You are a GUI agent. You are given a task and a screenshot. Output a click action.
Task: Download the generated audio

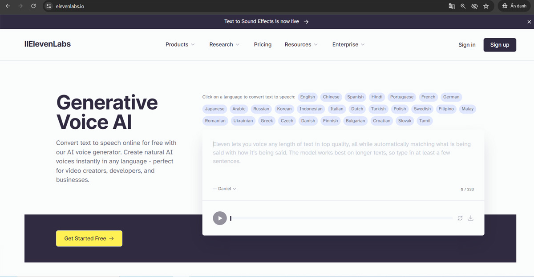[x=470, y=218]
